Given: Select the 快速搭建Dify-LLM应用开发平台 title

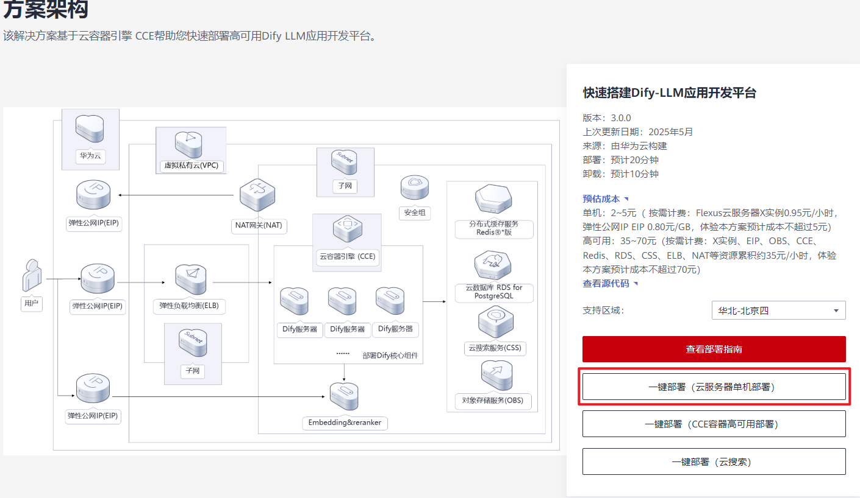Looking at the screenshot, I should pyautogui.click(x=670, y=93).
